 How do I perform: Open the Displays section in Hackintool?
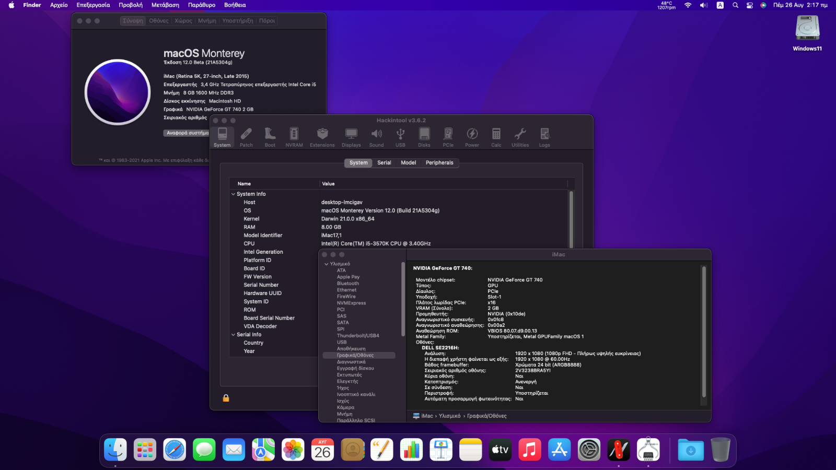click(x=351, y=137)
